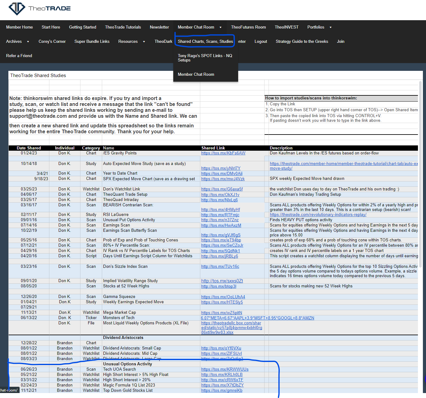
Task: Select the 'Unusual Options Activity' section heading
Action: (128, 364)
